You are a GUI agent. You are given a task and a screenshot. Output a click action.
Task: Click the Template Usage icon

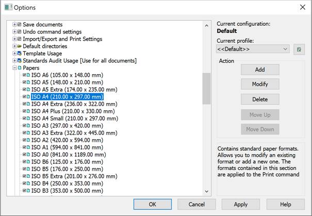(20, 54)
